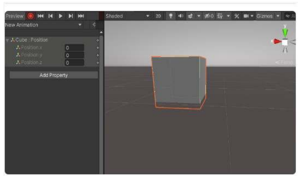
Task: Open the Gizmos dropdown
Action: coord(268,16)
